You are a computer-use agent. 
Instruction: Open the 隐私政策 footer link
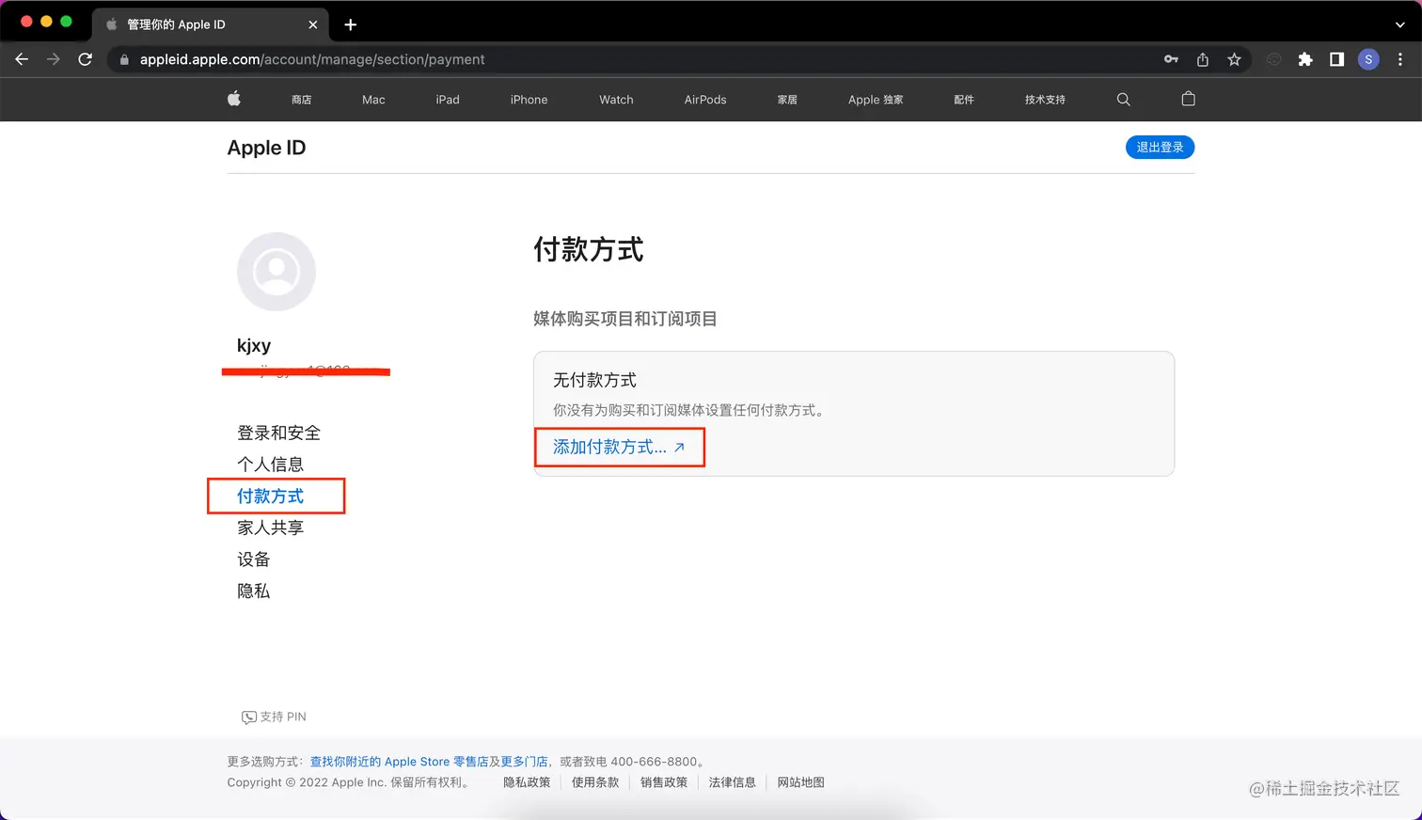click(x=527, y=782)
